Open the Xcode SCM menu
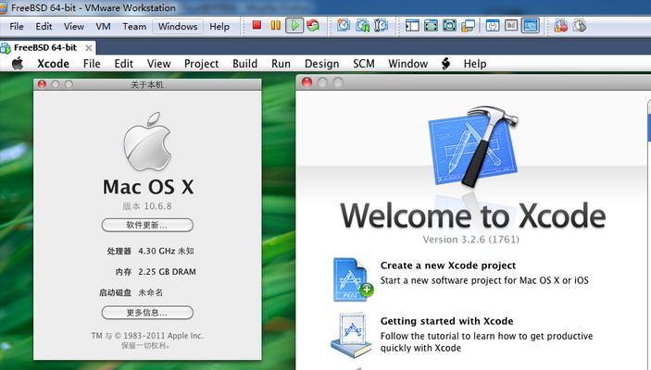651x370 pixels. (x=364, y=64)
